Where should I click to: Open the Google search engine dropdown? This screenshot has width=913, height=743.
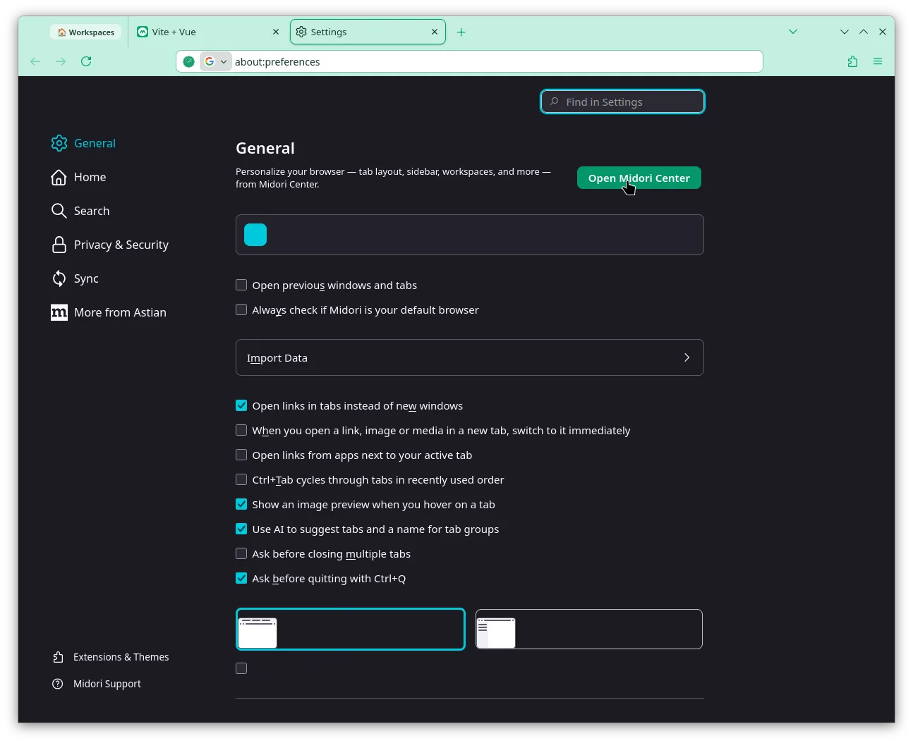(x=216, y=61)
